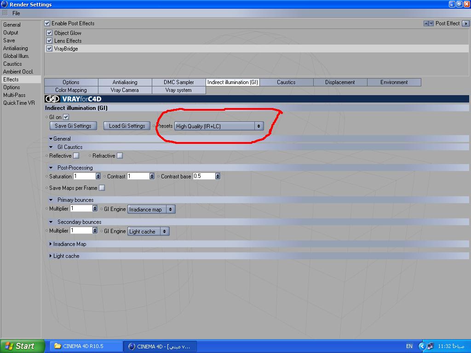471x353 pixels.
Task: Expand the Light cache section
Action: [x=51, y=256]
